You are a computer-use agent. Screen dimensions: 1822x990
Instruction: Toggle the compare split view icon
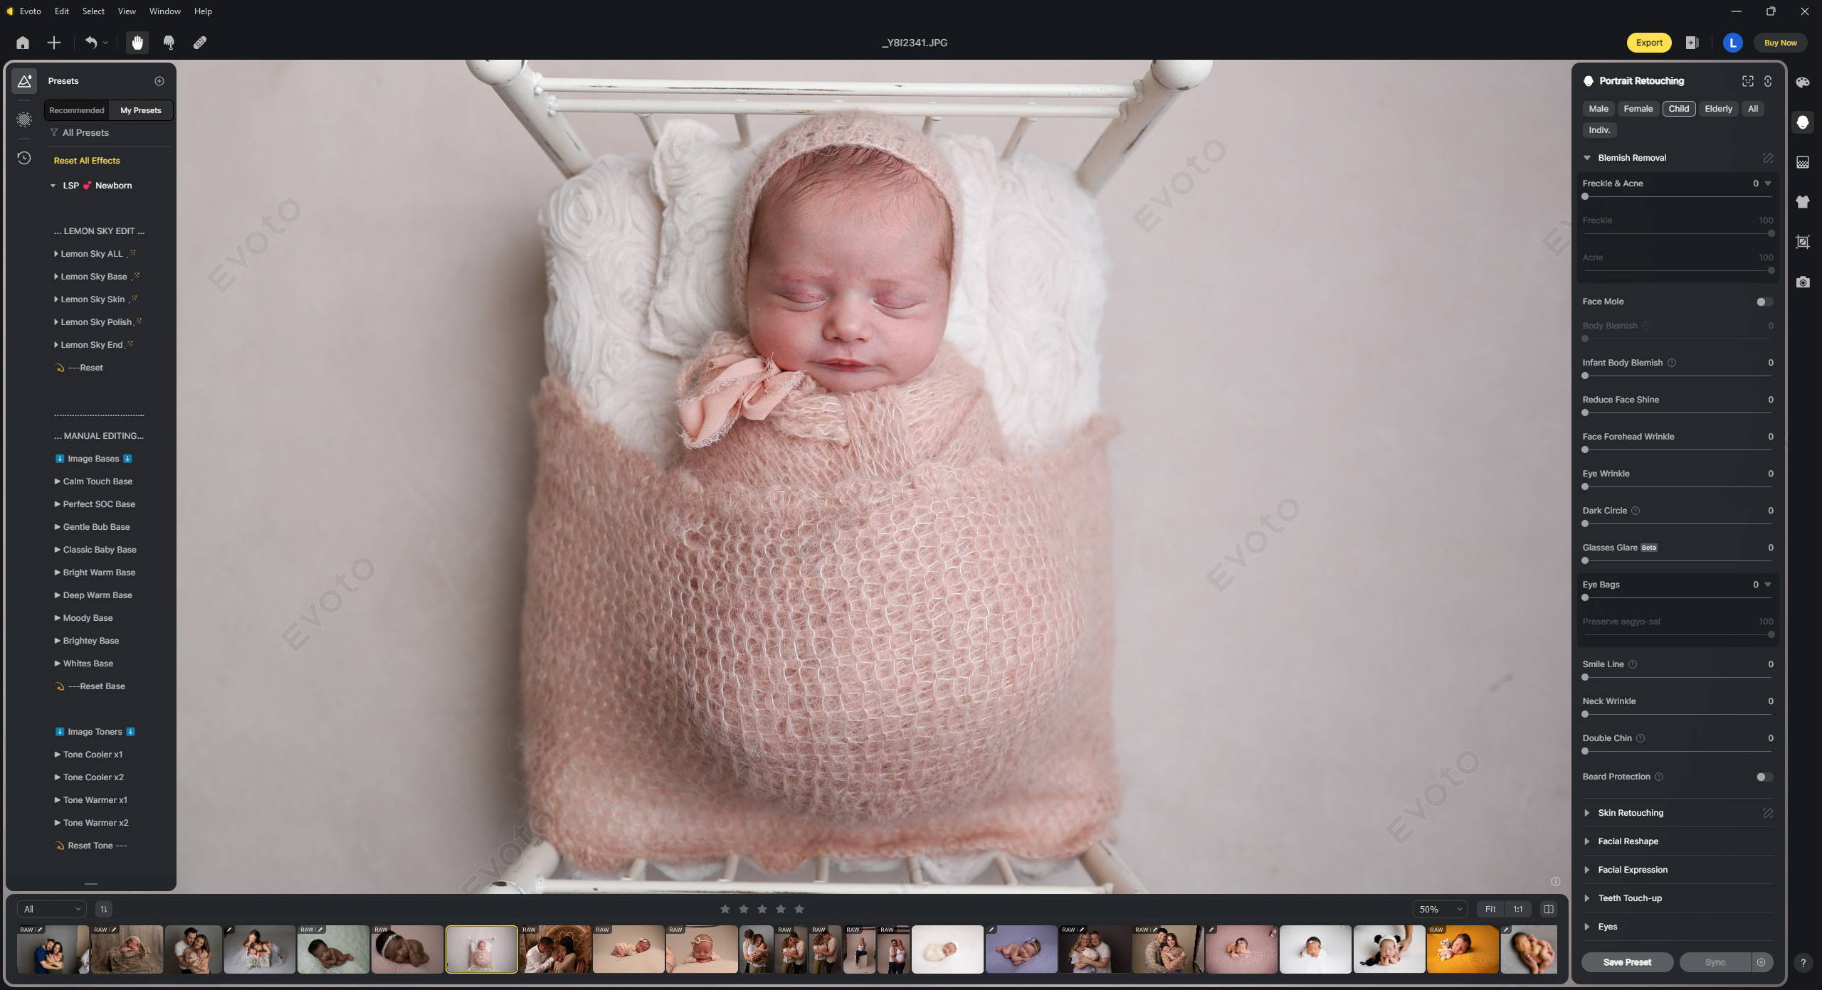click(1548, 909)
